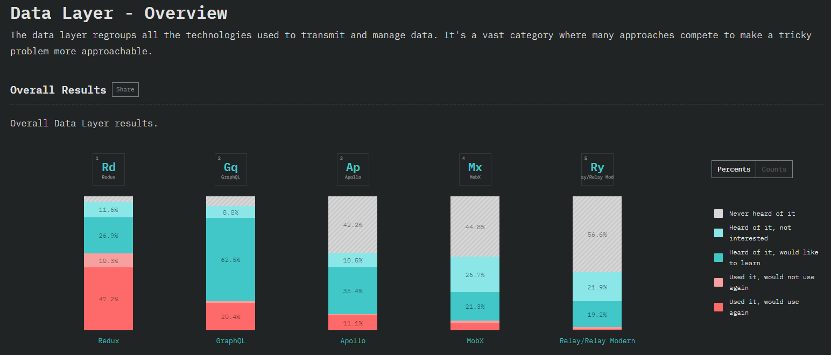Open the Apollo label link below chart

(353, 341)
